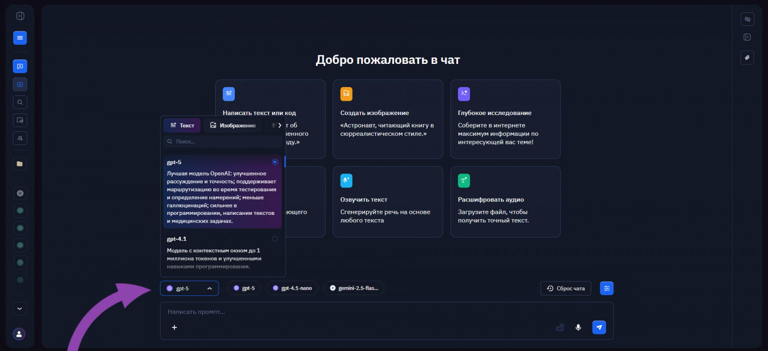The height and width of the screenshot is (351, 768).
Task: Open the image gallery icon in the sidebar
Action: [x=20, y=120]
